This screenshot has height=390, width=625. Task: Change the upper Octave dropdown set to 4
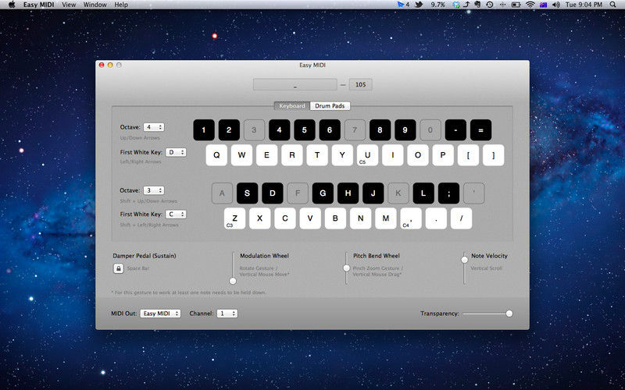[154, 127]
